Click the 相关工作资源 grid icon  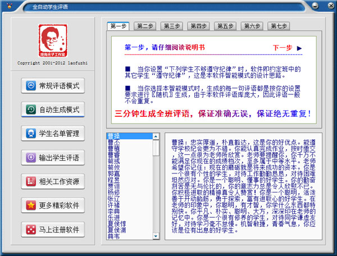coord(30,181)
